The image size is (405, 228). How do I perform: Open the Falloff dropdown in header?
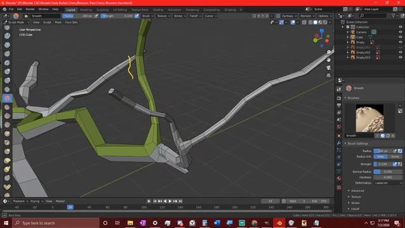(196, 16)
